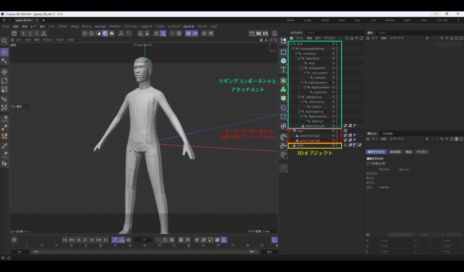464x272 pixels.
Task: Click the テクスチャ button
Action: pyautogui.click(x=421, y=152)
